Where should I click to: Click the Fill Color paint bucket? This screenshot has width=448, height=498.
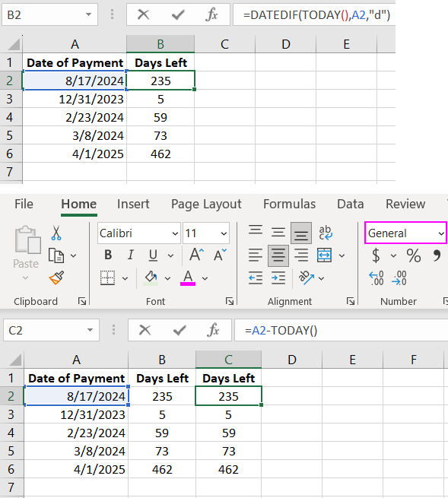click(x=151, y=278)
